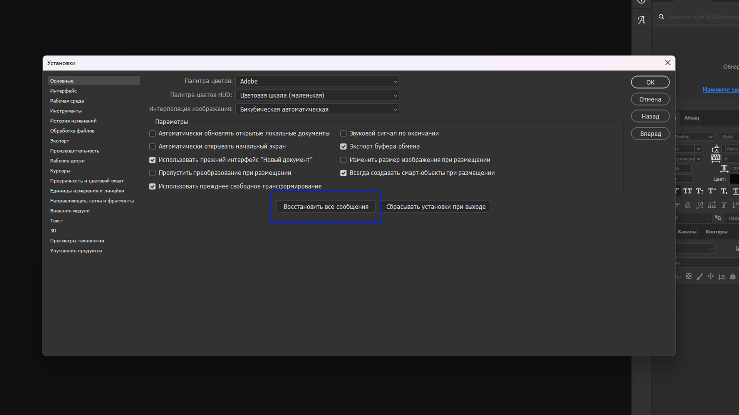Lock layer position move icon
Image resolution: width=739 pixels, height=415 pixels.
(711, 277)
